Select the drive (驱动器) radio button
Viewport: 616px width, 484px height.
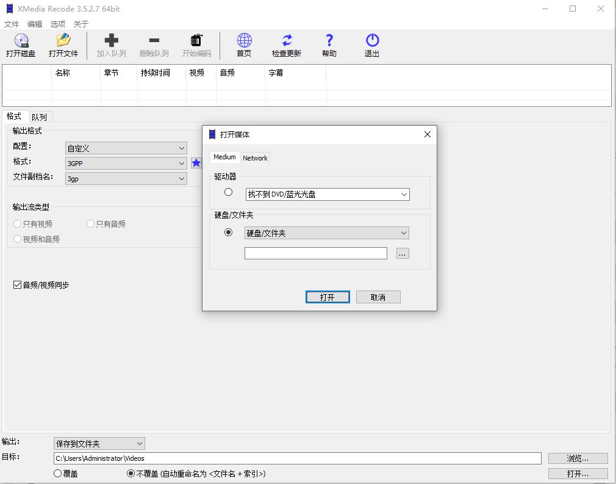[228, 192]
